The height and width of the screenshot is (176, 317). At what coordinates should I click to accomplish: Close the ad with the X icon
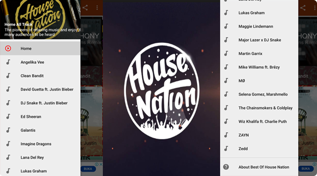[x=101, y=164]
